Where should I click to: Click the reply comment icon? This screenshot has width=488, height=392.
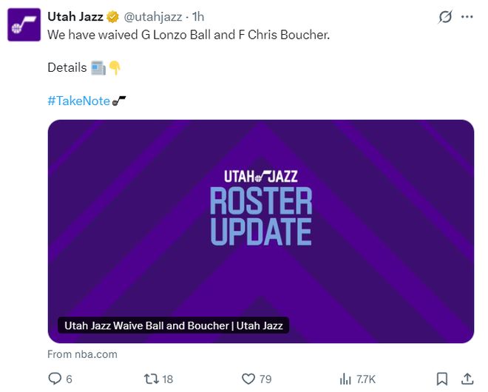[54, 379]
